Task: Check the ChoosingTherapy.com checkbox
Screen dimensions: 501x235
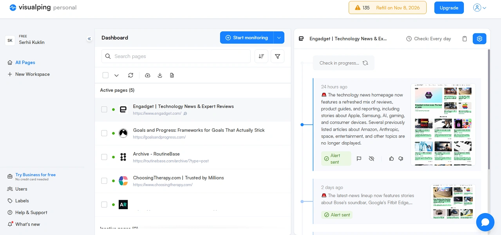Action: coord(104,181)
